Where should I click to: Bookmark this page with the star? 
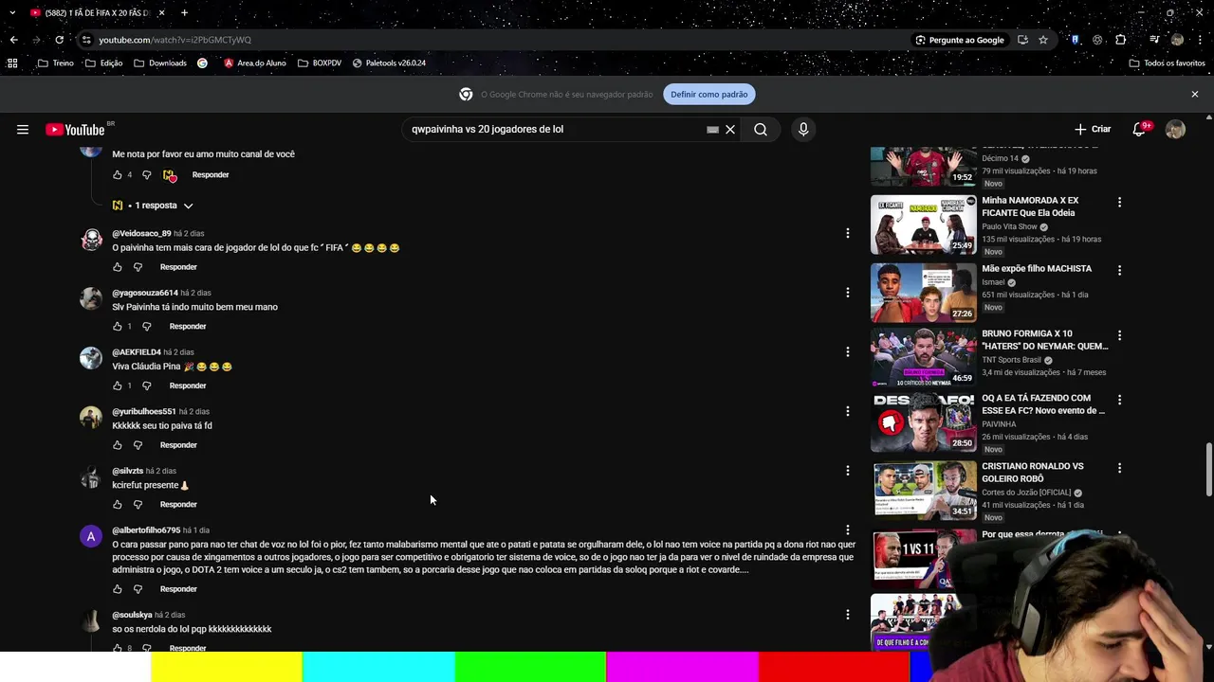(x=1043, y=40)
